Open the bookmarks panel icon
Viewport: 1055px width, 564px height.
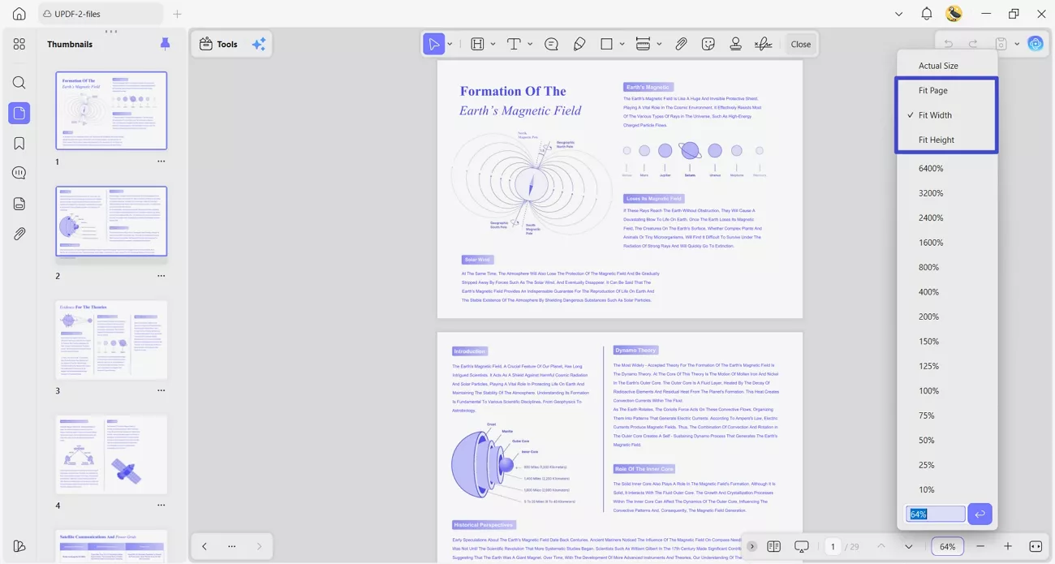(x=19, y=144)
